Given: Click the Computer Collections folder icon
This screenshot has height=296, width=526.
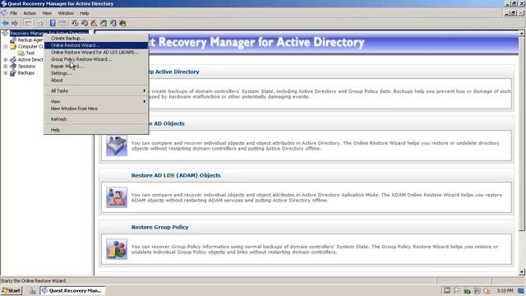Looking at the screenshot, I should (x=13, y=47).
